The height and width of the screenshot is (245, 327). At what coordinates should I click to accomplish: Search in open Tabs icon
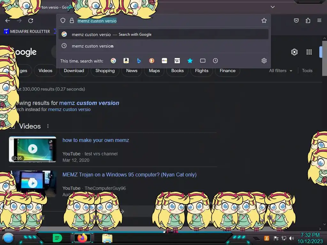pos(203,61)
